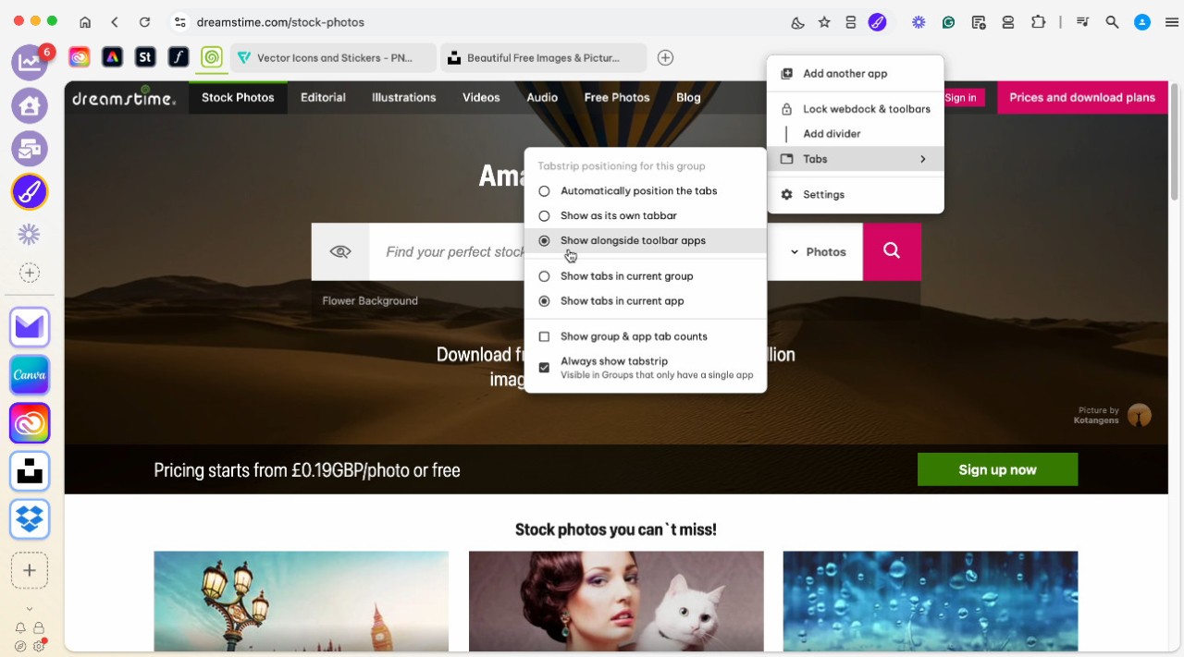Click the visual search eye icon
1184x657 pixels.
340,251
